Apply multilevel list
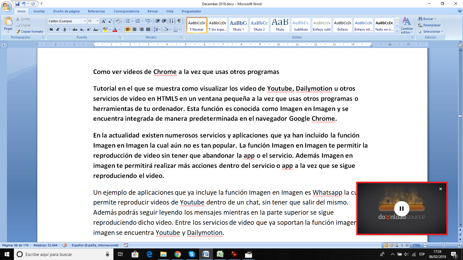 pos(148,21)
